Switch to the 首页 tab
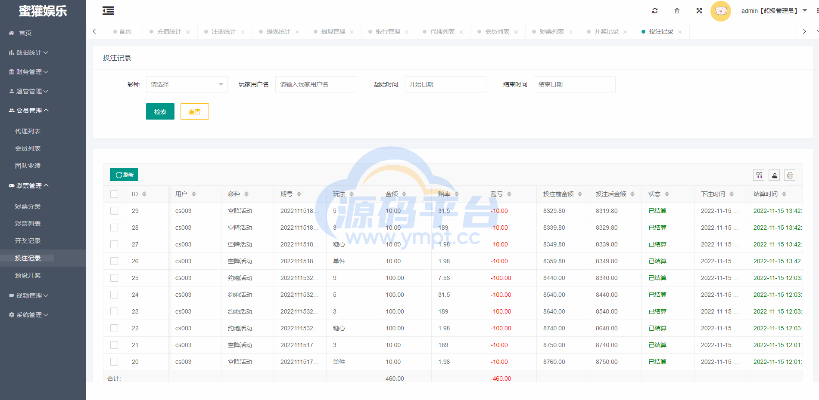The height and width of the screenshot is (400, 819). click(123, 31)
